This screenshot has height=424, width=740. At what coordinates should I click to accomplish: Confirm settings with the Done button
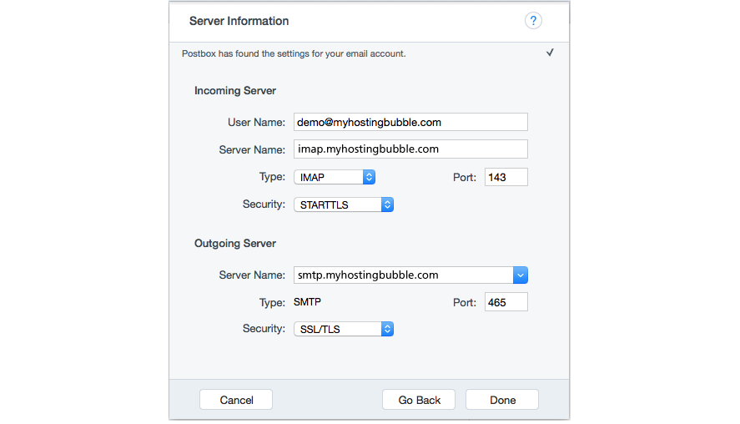coord(502,400)
